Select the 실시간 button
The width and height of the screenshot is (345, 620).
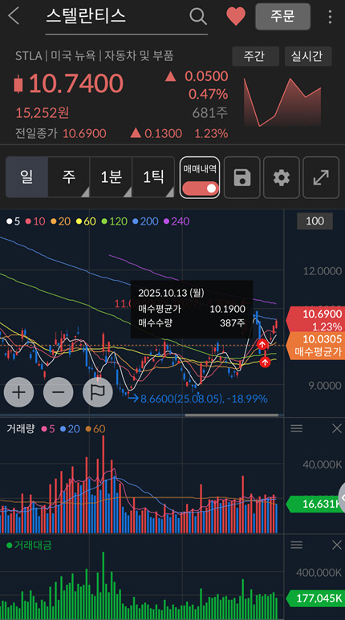[x=308, y=56]
